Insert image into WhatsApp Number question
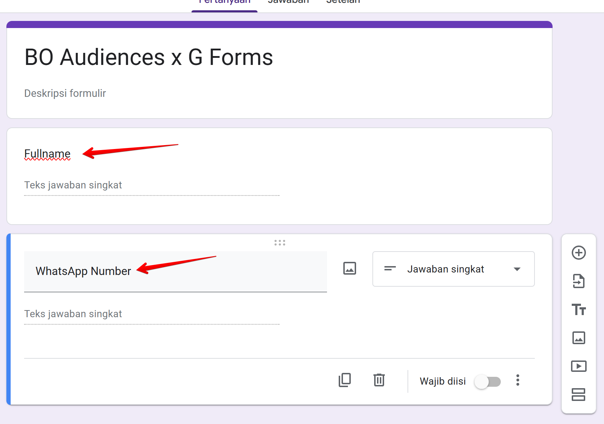This screenshot has height=424, width=604. click(349, 269)
